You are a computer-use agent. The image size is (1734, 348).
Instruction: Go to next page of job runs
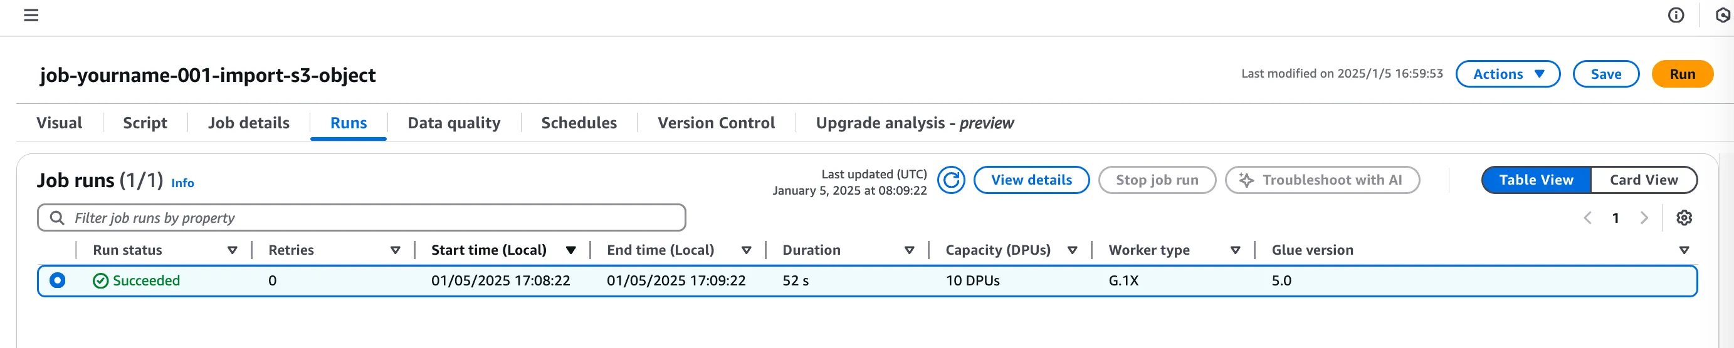(1644, 218)
